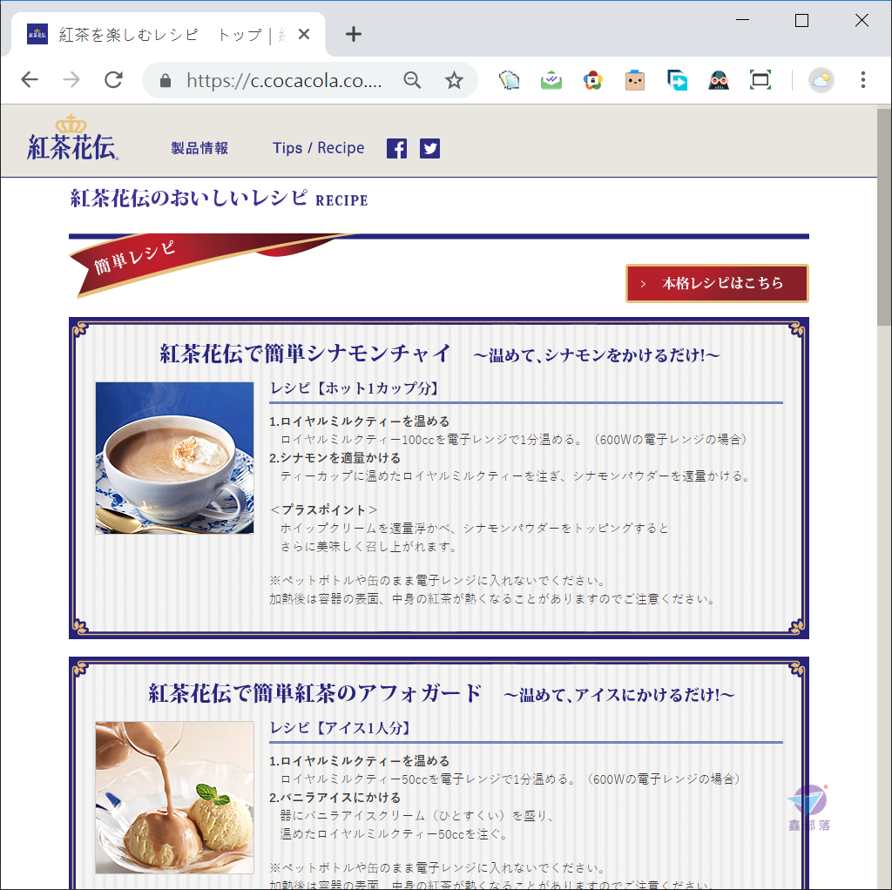Focus the address bar URL field
The height and width of the screenshot is (890, 892).
283,80
